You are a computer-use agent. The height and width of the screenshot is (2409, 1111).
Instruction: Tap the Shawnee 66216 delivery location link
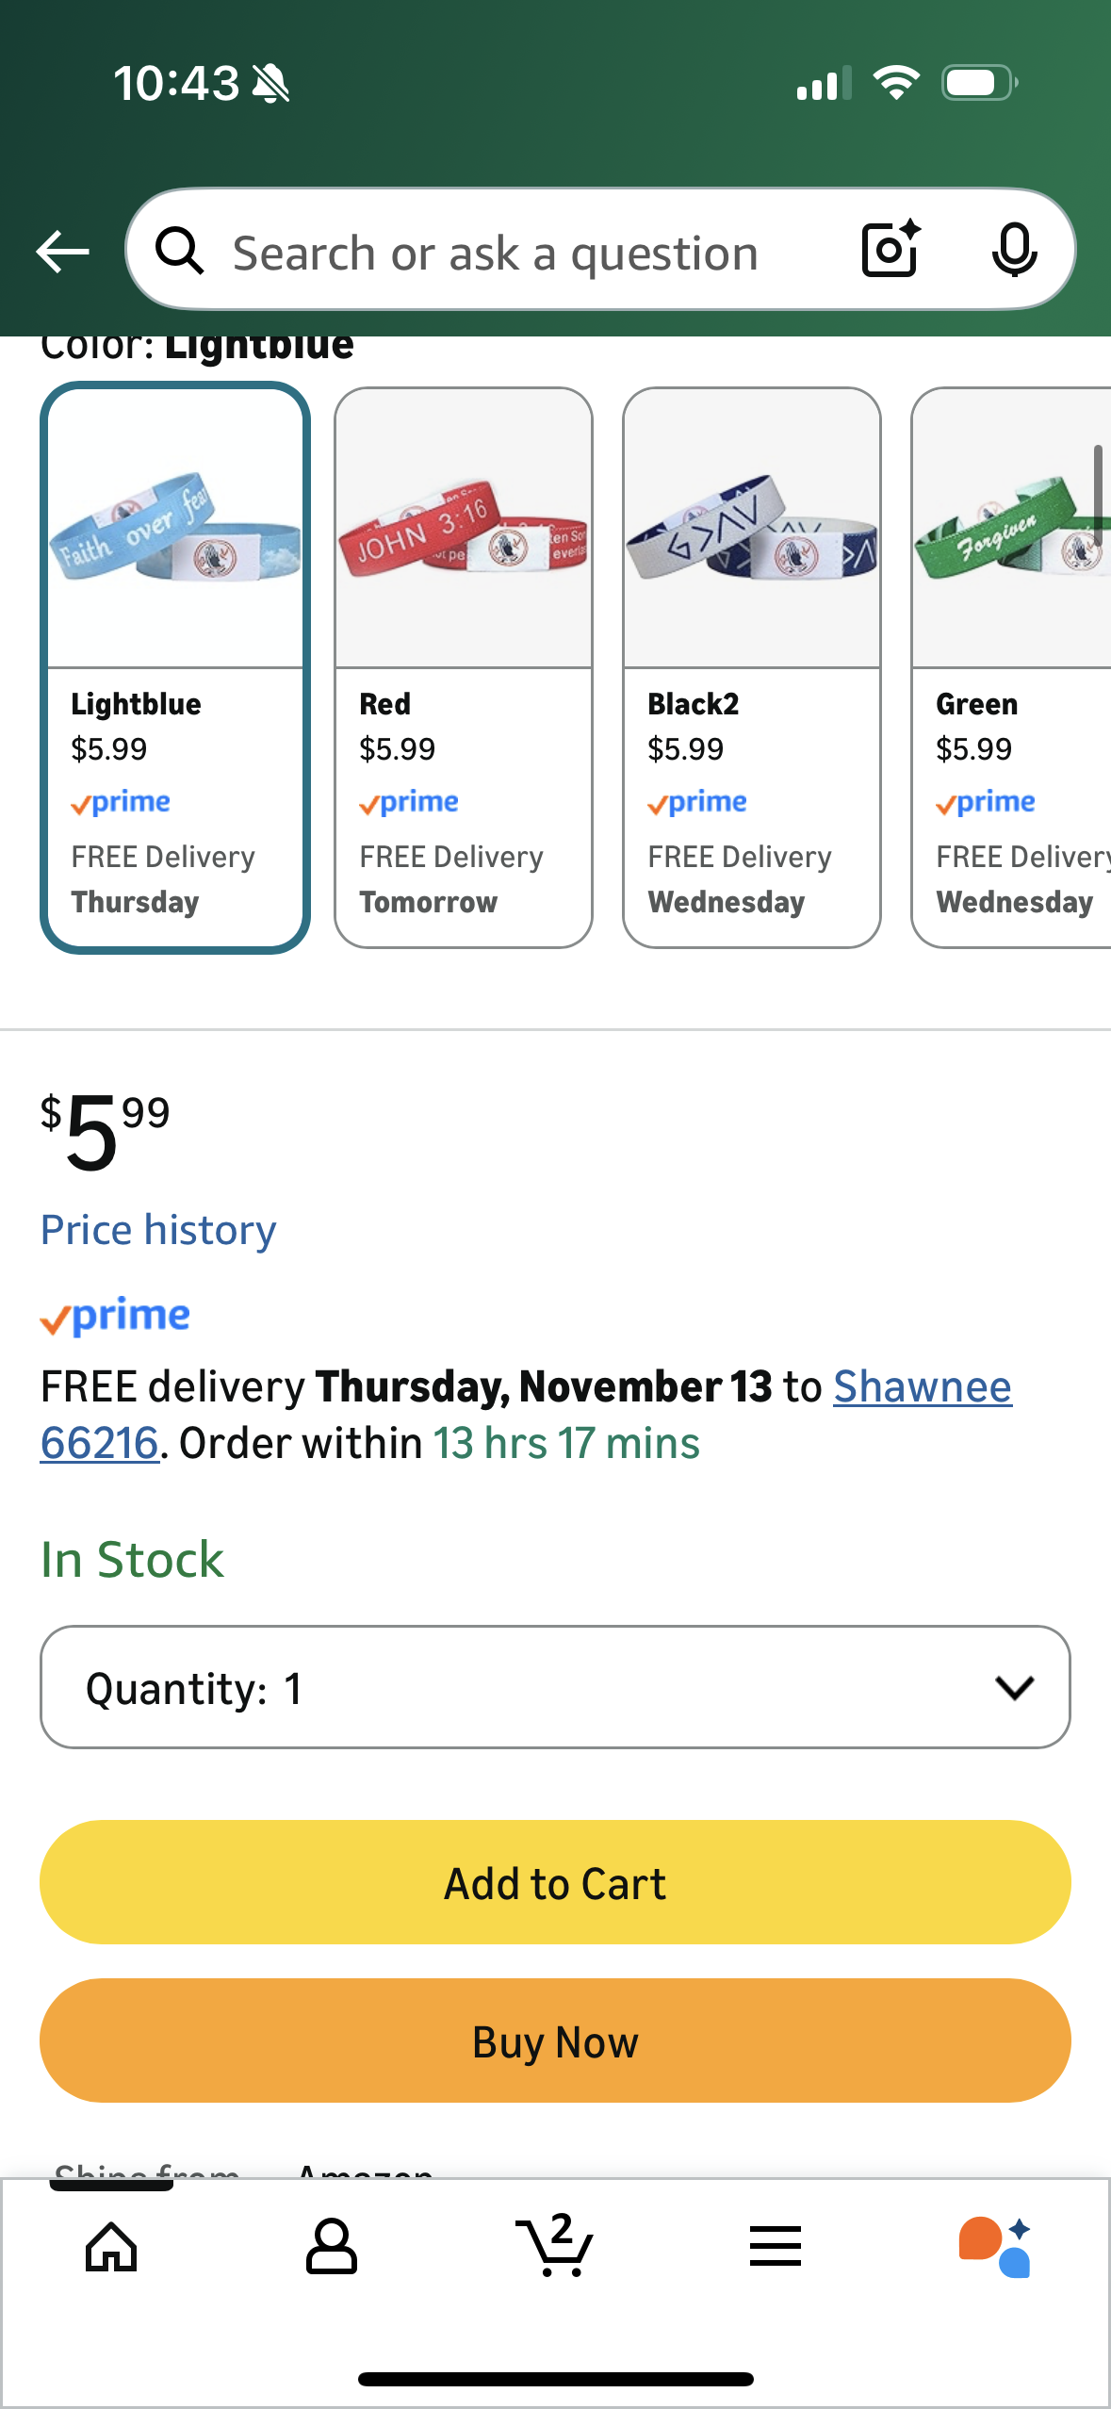coord(922,1387)
